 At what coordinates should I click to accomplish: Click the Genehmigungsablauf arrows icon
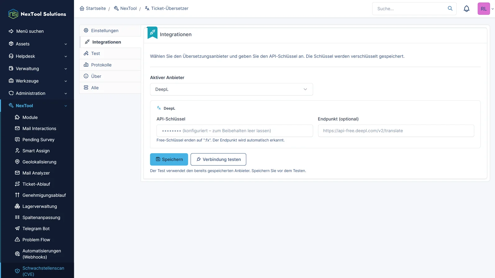[x=17, y=195]
